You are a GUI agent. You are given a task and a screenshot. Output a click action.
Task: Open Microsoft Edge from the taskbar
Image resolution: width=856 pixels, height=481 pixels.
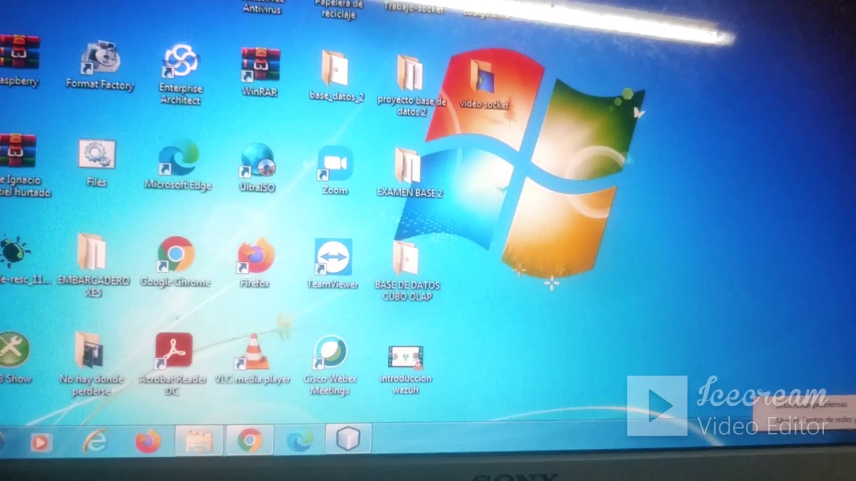(299, 440)
